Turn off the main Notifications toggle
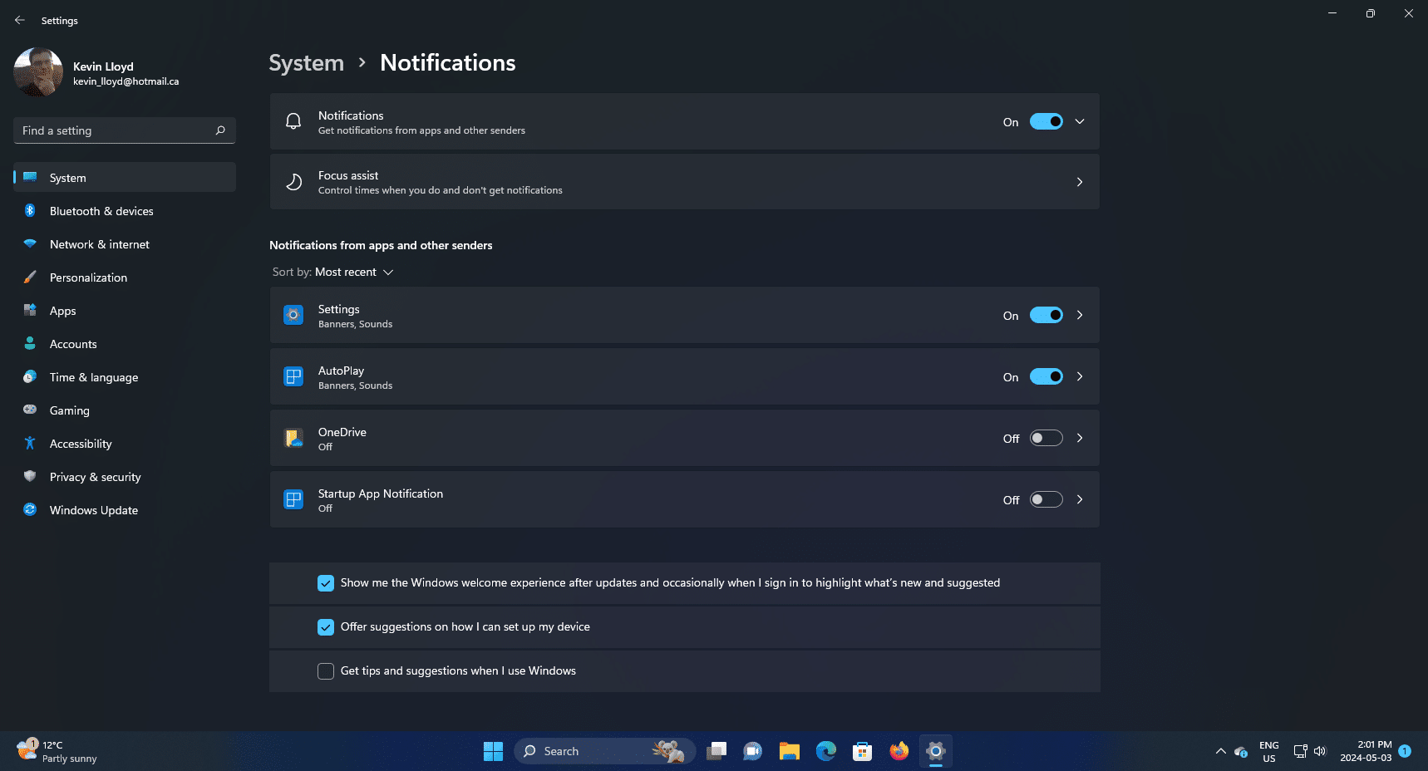1428x771 pixels. (x=1046, y=121)
